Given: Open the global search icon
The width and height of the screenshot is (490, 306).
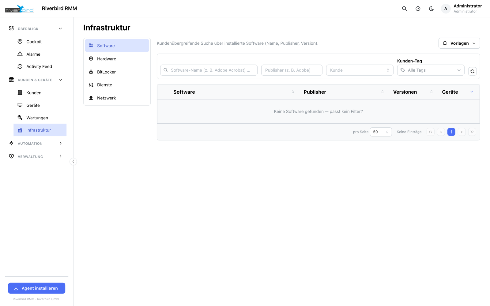Looking at the screenshot, I should [x=404, y=9].
